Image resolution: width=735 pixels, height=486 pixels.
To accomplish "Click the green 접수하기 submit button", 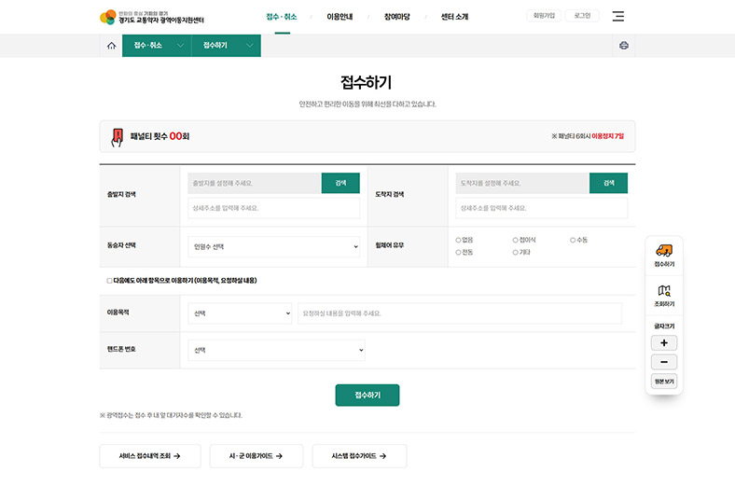I will 367,396.
